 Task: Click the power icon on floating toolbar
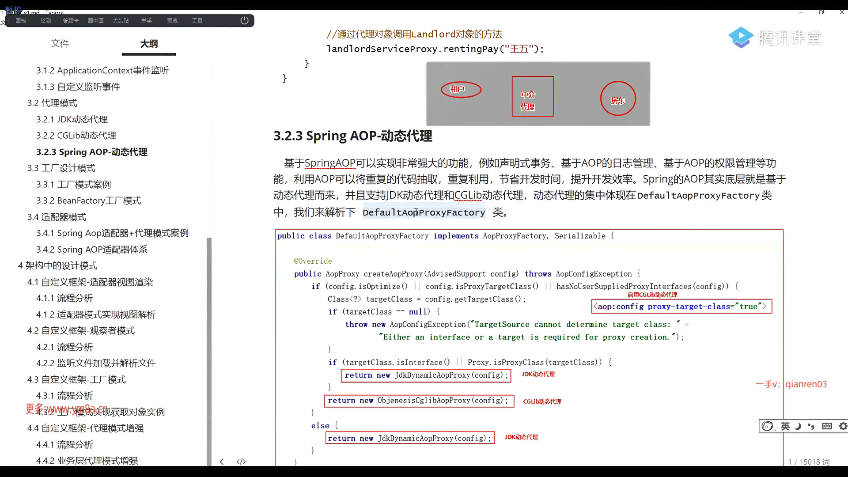pos(244,21)
